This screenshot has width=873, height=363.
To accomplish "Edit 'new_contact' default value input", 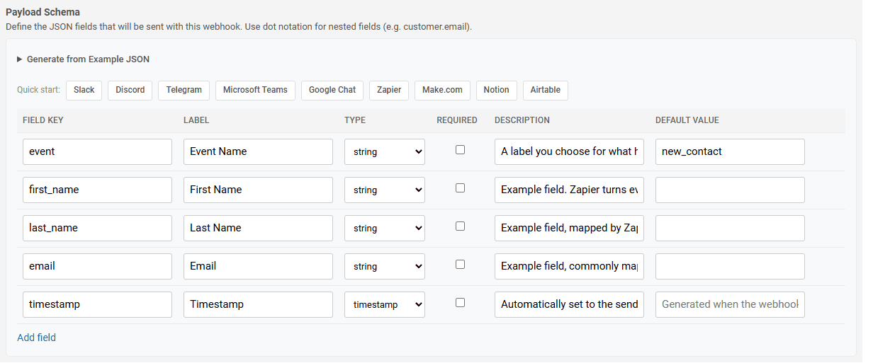I will 730,151.
